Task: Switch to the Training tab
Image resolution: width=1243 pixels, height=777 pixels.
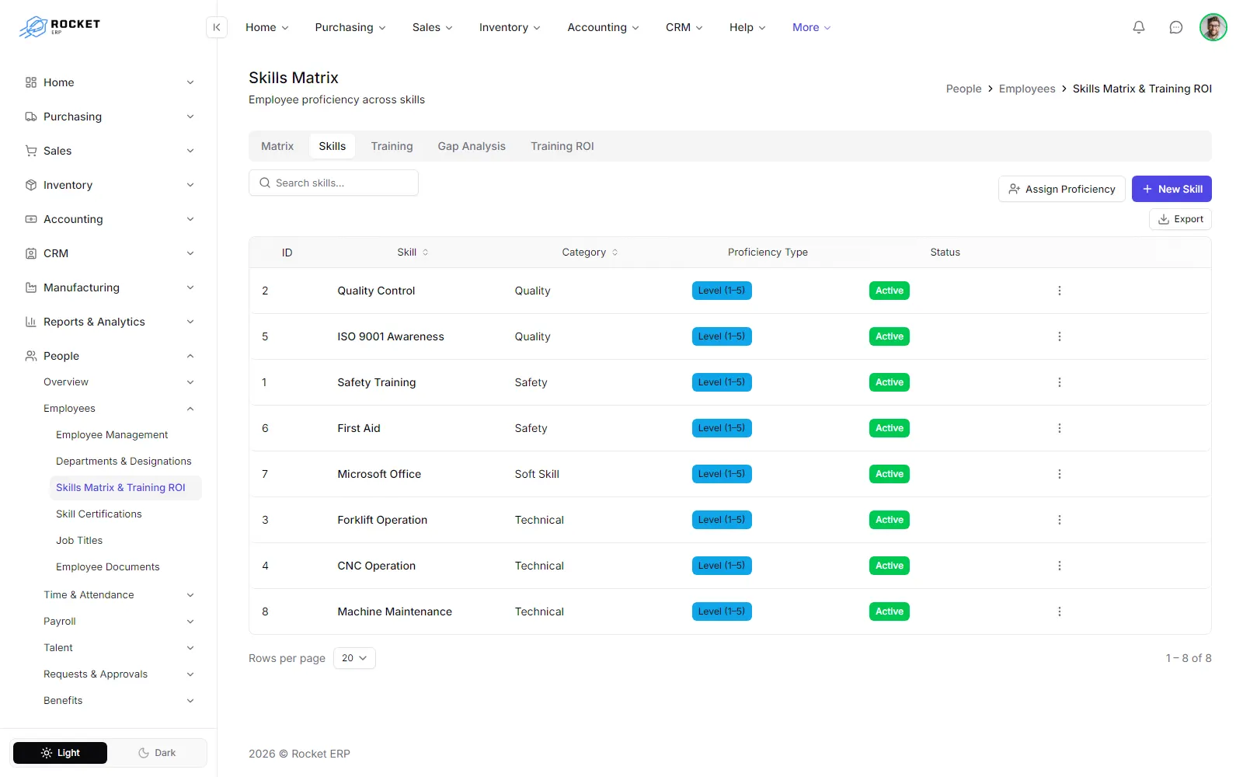Action: tap(392, 146)
